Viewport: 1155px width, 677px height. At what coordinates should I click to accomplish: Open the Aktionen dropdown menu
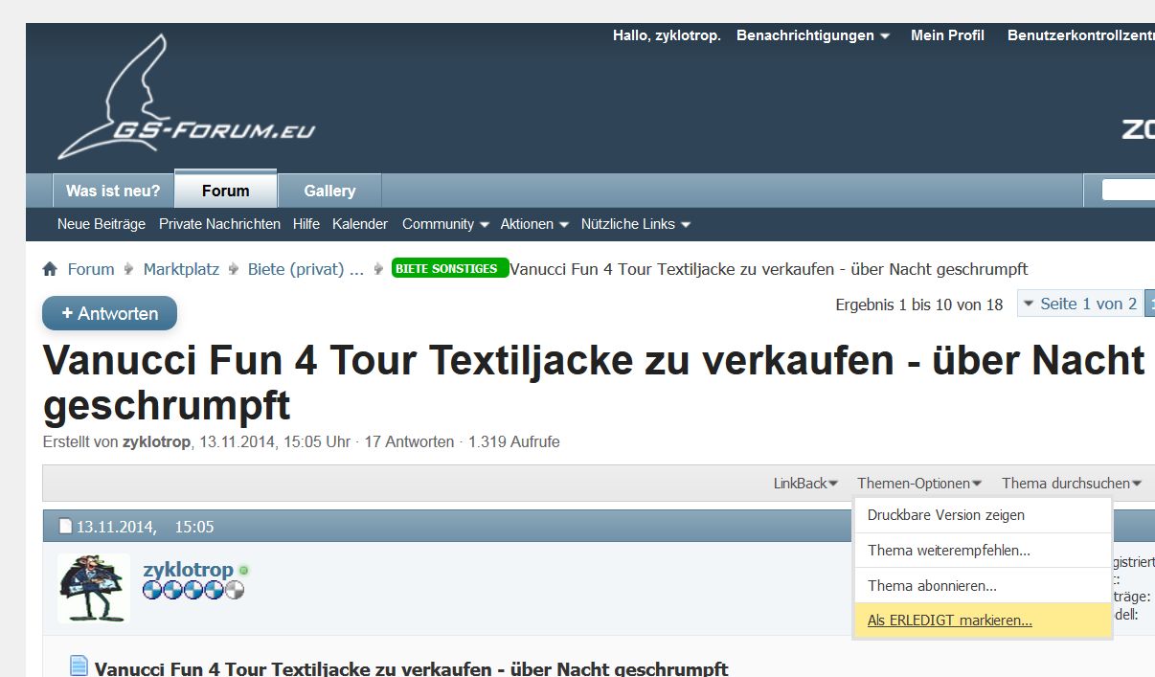click(533, 224)
